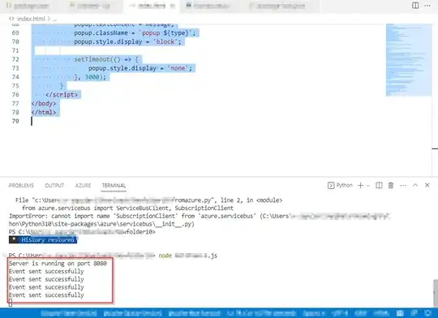
Task: Split the terminal using the split icon
Action: pos(379,185)
